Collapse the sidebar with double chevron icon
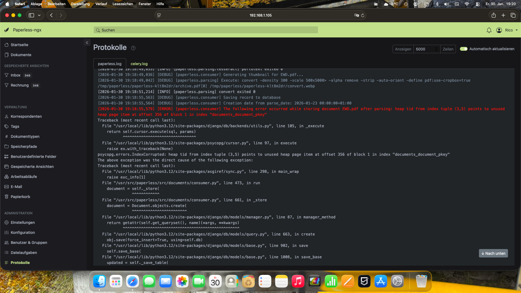The image size is (521, 293). tap(87, 43)
